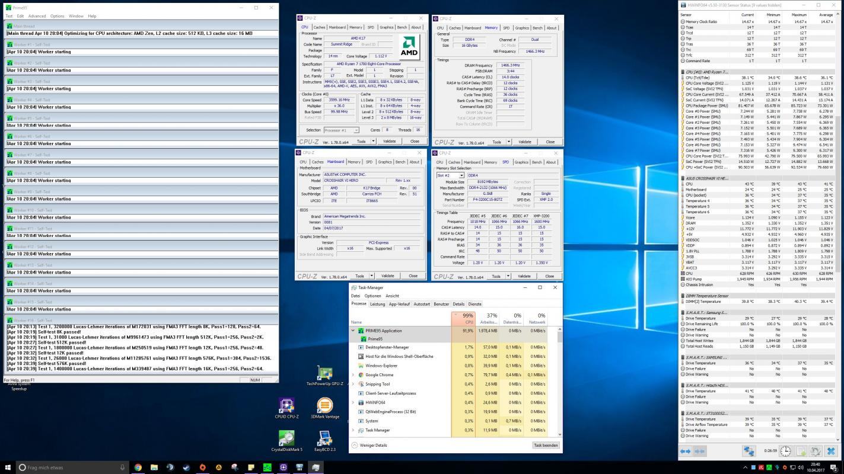The image size is (844, 474).
Task: Click Google Chrome icon in Task Manager
Action: click(361, 375)
